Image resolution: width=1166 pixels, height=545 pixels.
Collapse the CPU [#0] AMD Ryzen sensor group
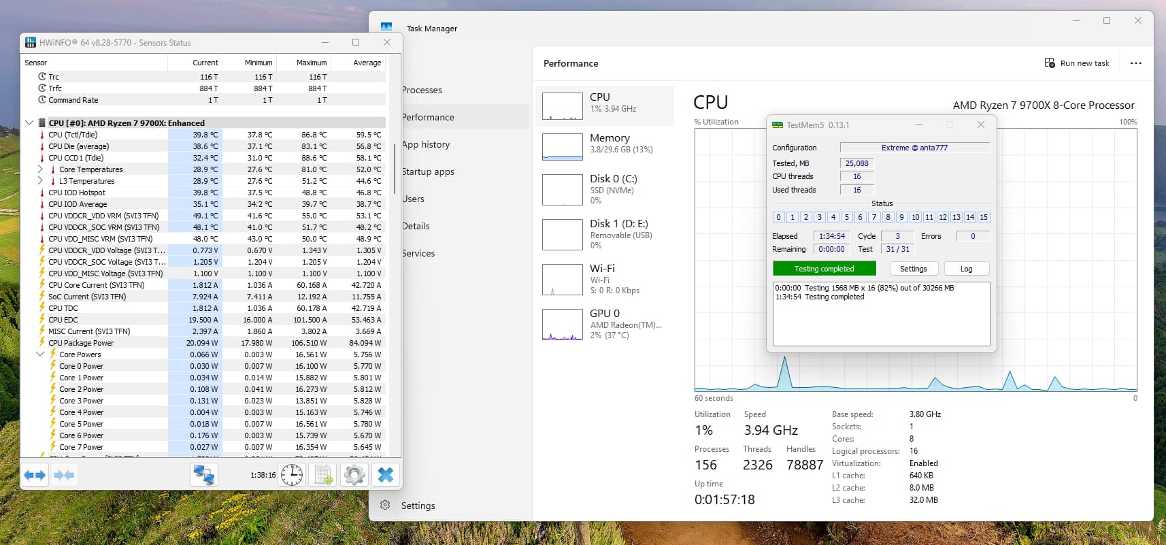coord(29,123)
